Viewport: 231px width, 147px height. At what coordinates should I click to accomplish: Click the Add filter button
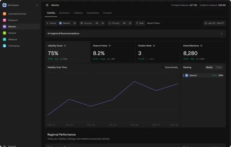tap(140, 23)
